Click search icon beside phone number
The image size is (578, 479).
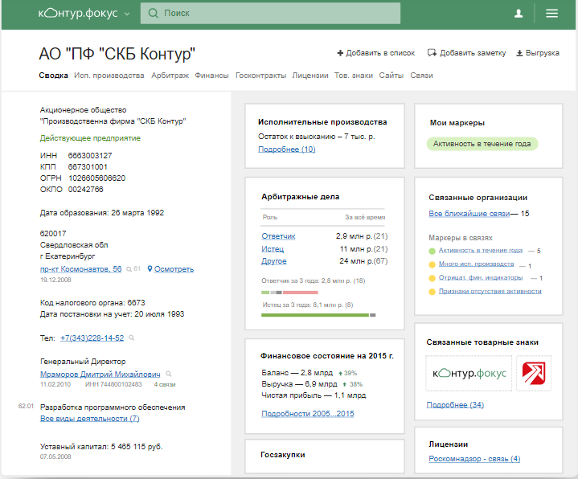[x=132, y=338]
